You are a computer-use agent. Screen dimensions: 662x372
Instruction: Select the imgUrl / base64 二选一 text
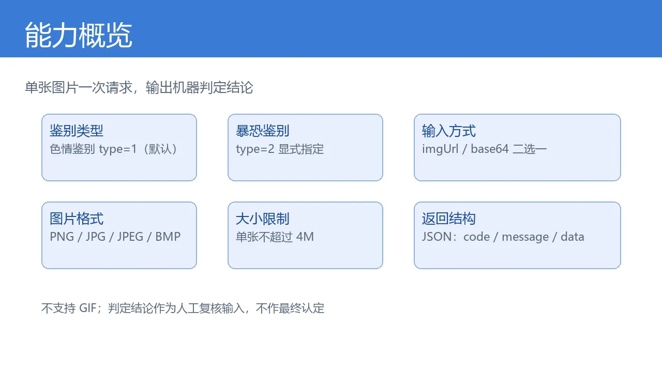click(x=485, y=149)
